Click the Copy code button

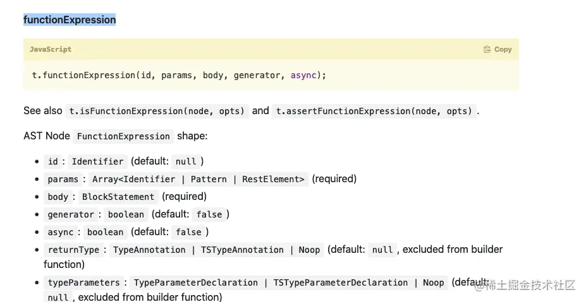[x=503, y=49]
